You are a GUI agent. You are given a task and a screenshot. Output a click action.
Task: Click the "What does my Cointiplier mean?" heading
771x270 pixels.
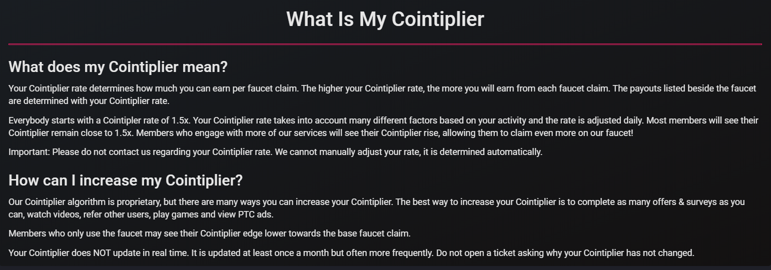tap(118, 66)
